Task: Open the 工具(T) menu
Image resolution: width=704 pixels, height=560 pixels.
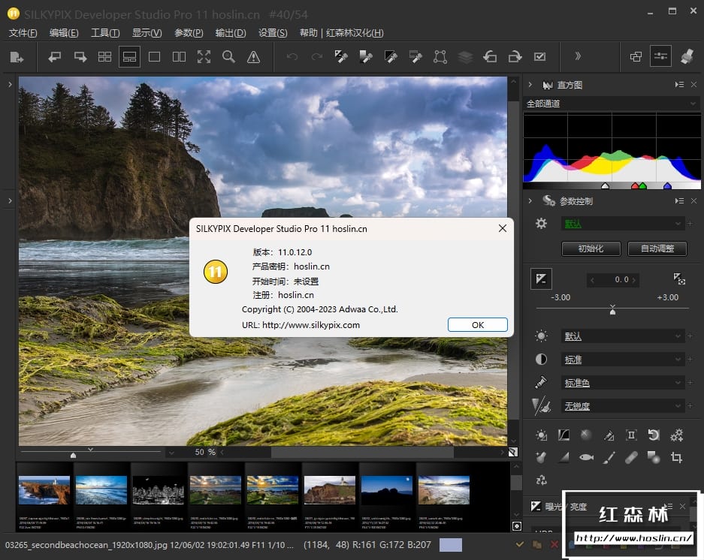Action: [105, 33]
